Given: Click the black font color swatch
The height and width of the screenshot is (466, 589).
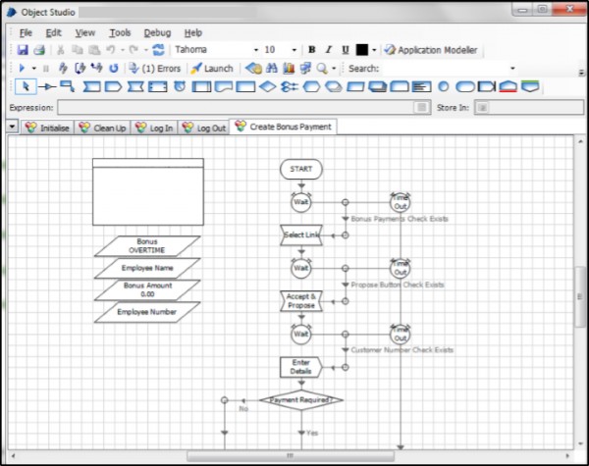Looking at the screenshot, I should pyautogui.click(x=361, y=50).
